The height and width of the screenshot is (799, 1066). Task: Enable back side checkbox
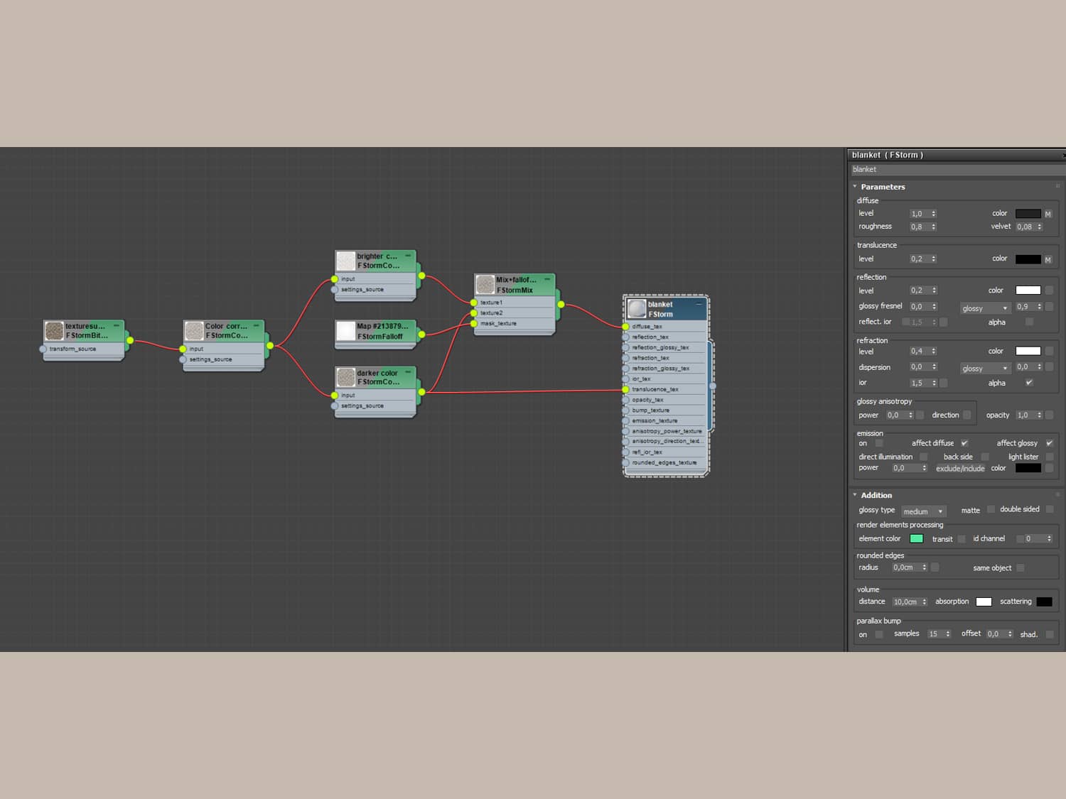(985, 457)
